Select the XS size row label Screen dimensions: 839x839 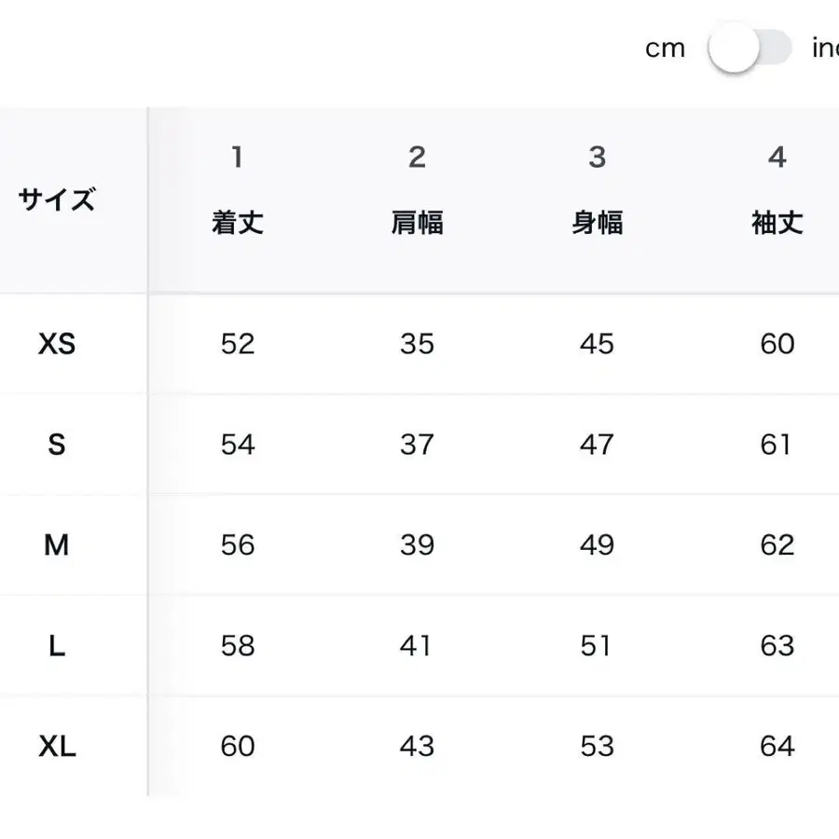tap(56, 343)
